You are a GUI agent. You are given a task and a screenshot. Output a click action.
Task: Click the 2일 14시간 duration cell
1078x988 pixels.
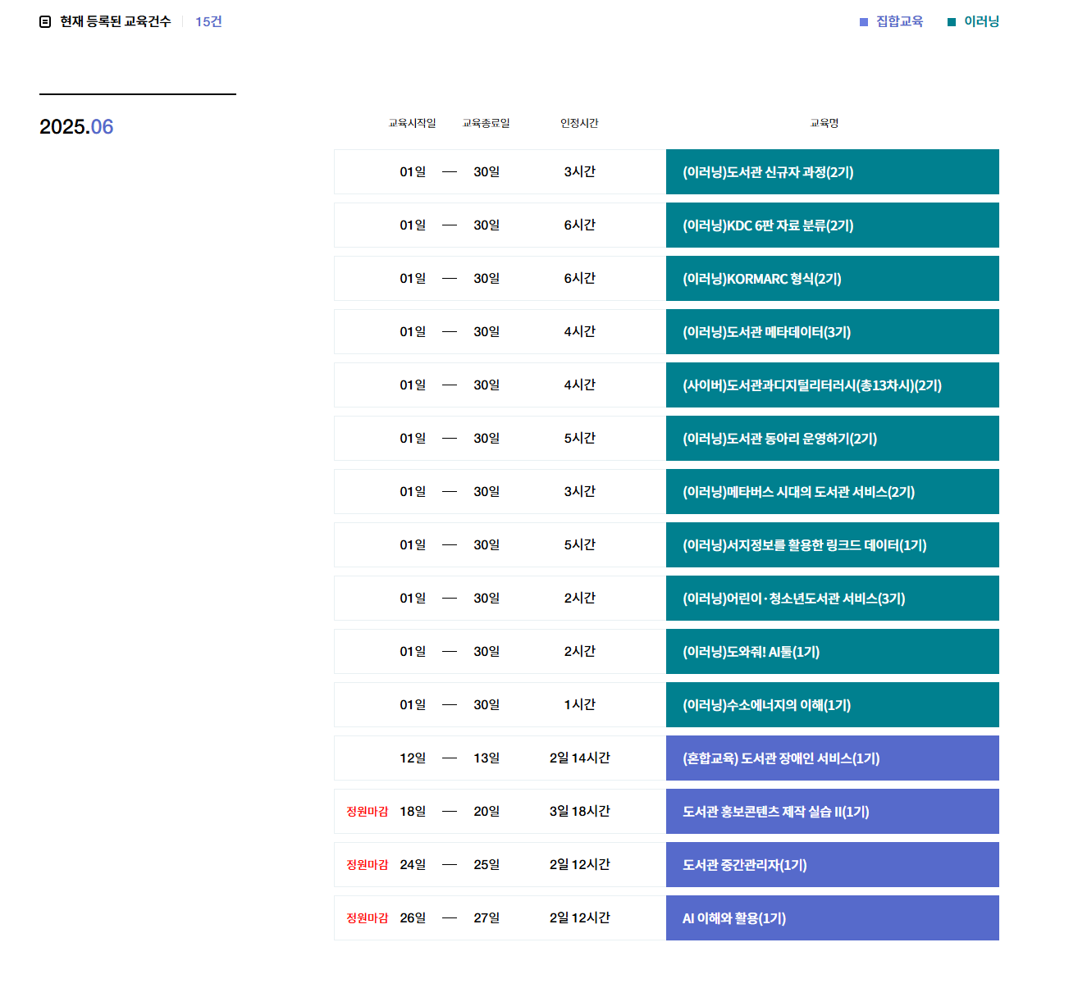579,758
